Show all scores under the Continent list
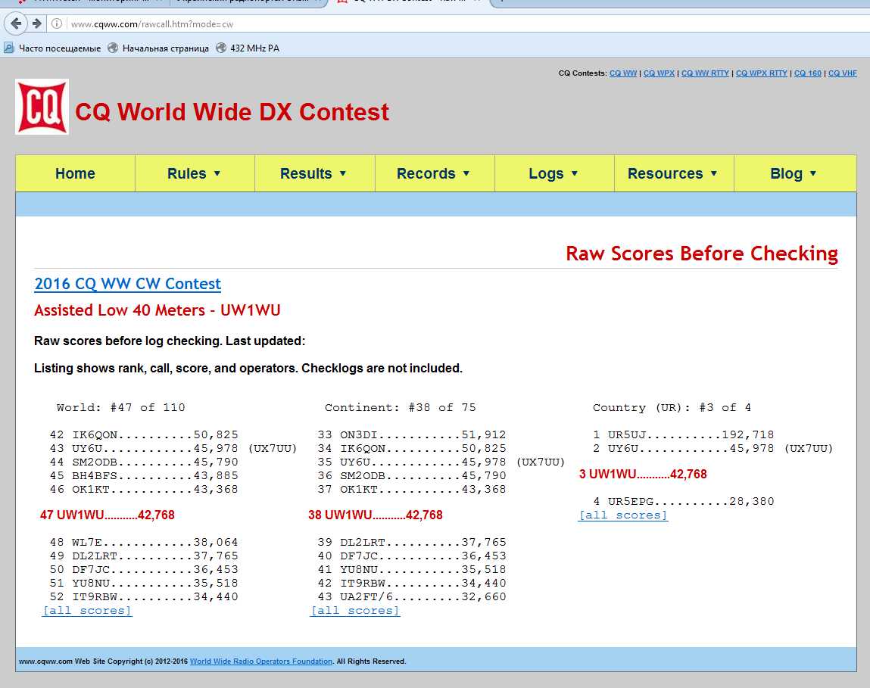The image size is (870, 688). [x=355, y=610]
